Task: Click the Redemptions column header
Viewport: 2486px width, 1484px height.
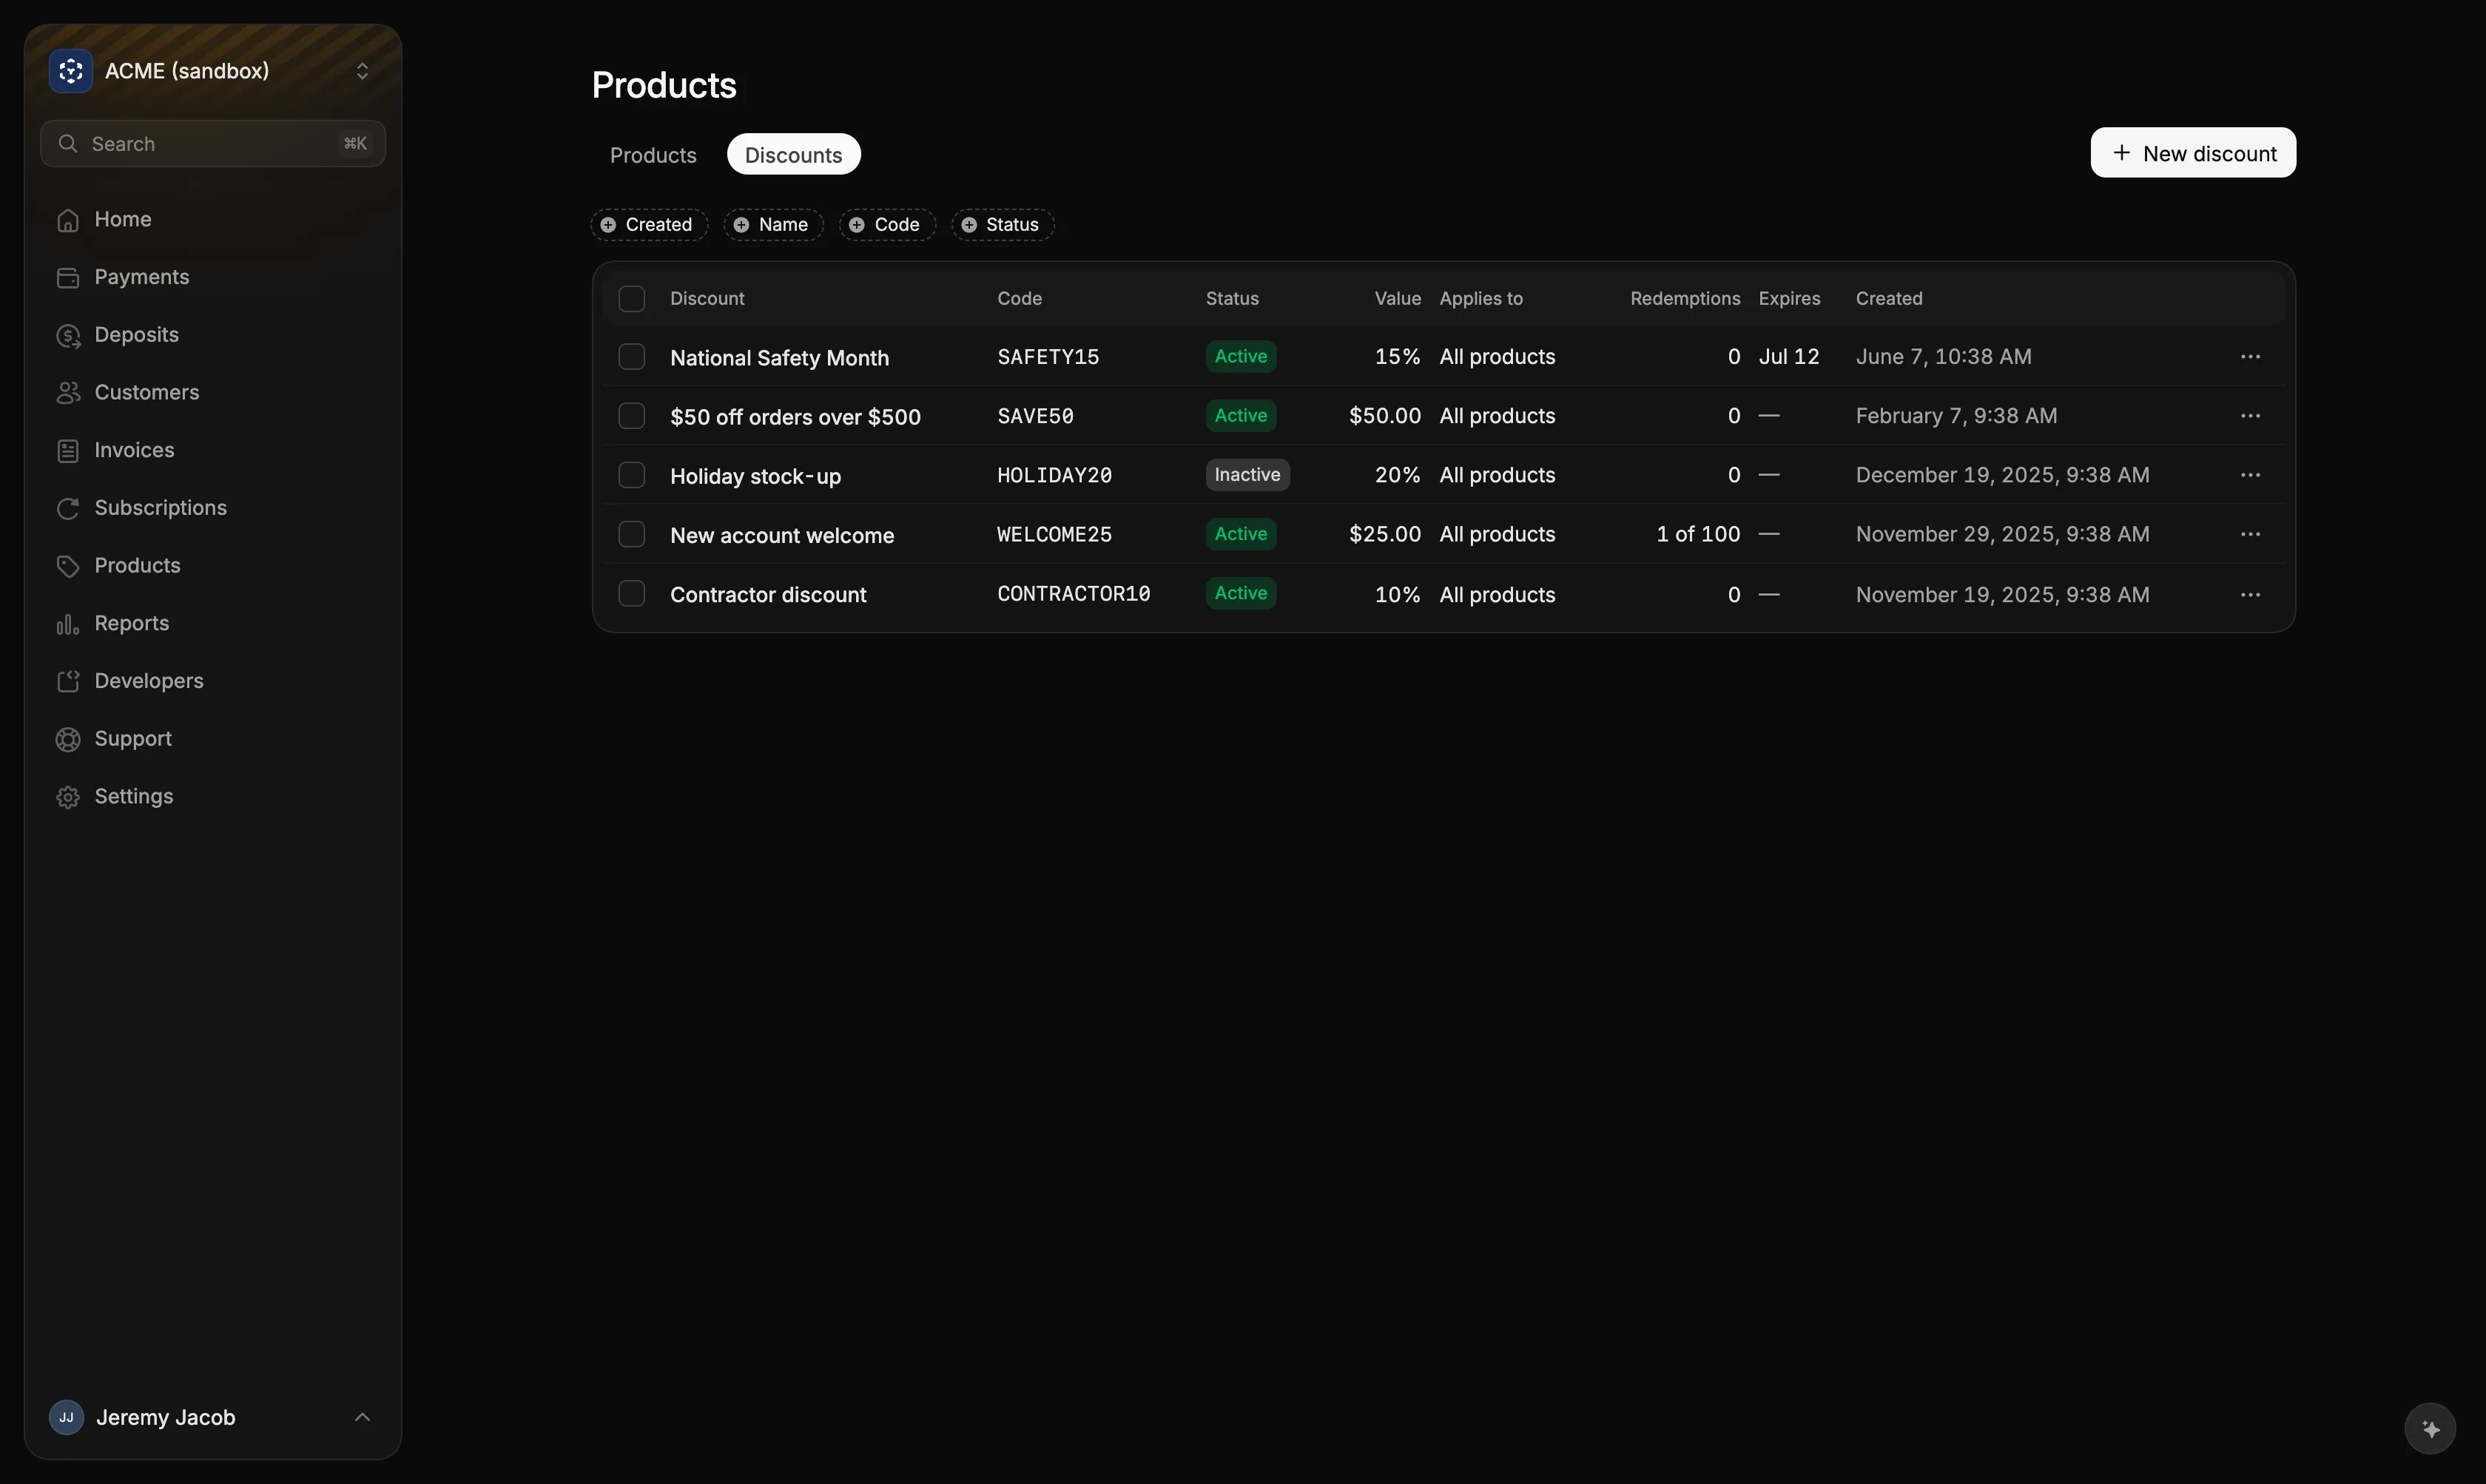Action: point(1685,299)
